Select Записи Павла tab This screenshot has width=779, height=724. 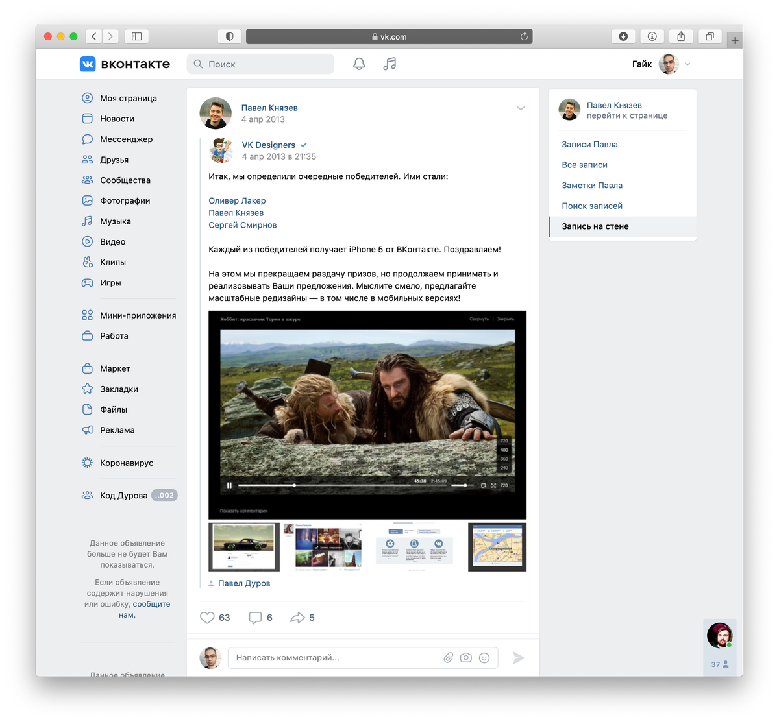click(589, 144)
